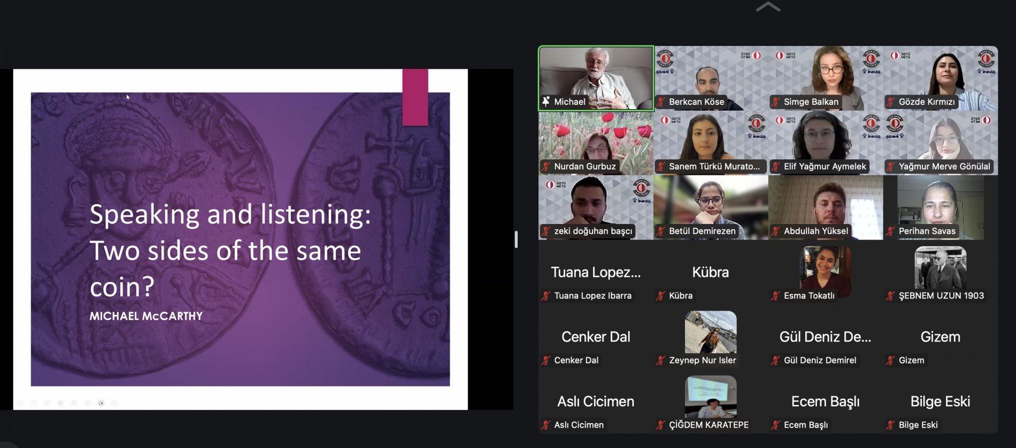Select the pen annotation tool on slide
Screen dimensions: 1016x448
coord(47,403)
